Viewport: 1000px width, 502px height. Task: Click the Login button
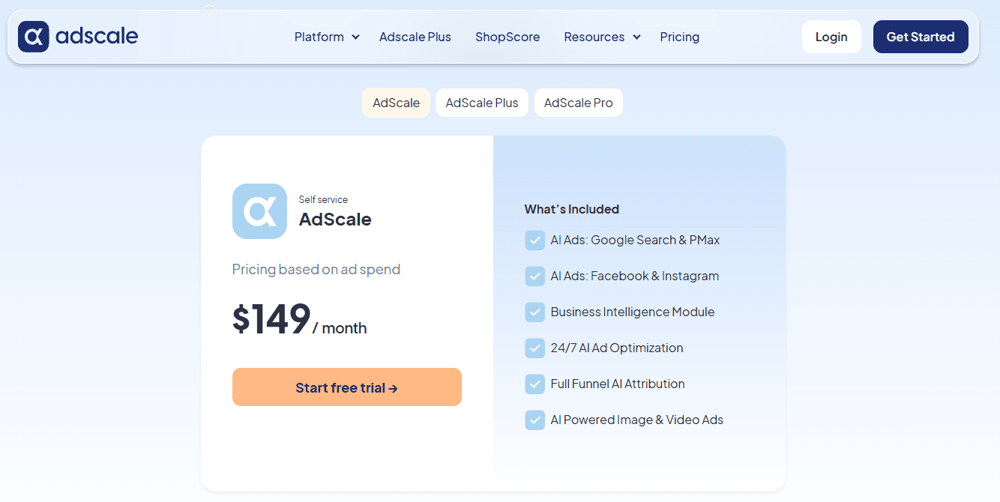831,36
